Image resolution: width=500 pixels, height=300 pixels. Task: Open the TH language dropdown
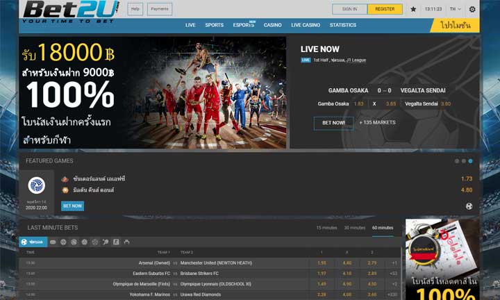coord(456,9)
